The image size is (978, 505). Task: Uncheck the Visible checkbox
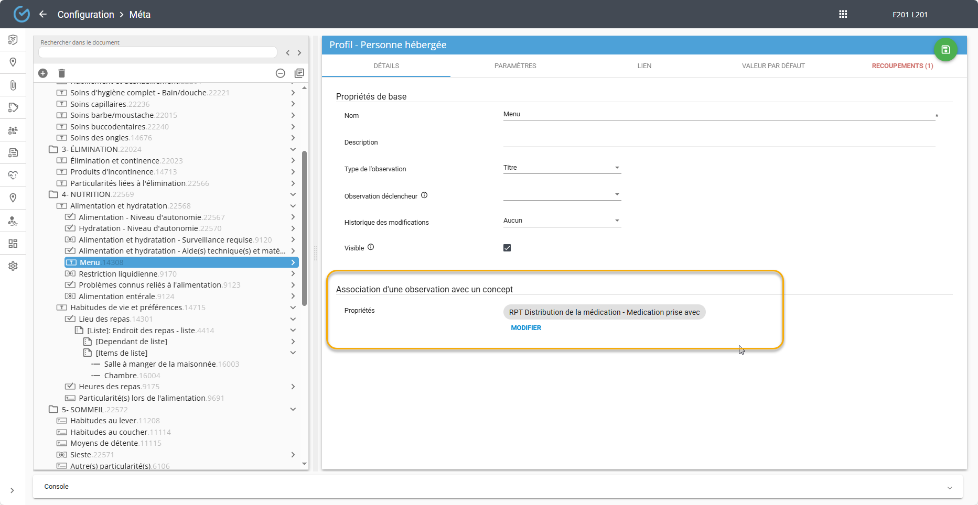point(507,248)
